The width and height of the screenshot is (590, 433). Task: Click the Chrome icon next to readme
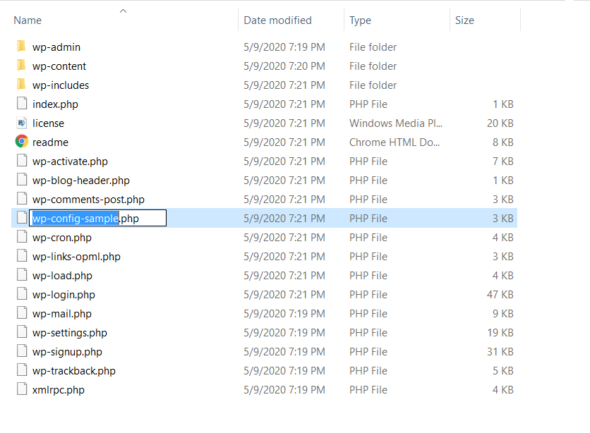pyautogui.click(x=21, y=142)
